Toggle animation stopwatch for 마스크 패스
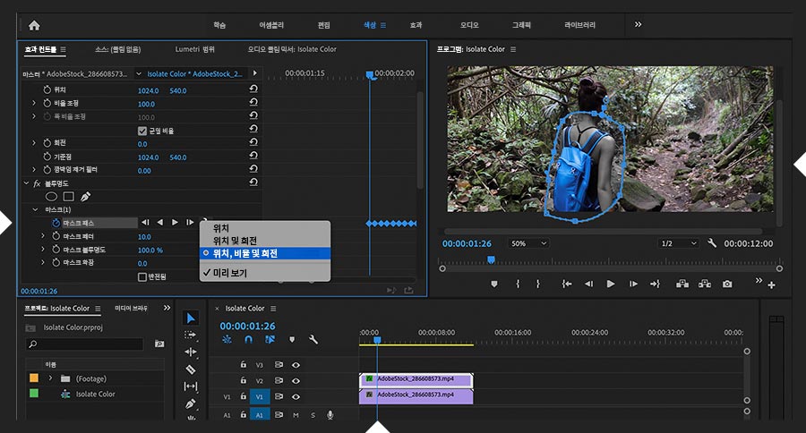 point(56,223)
